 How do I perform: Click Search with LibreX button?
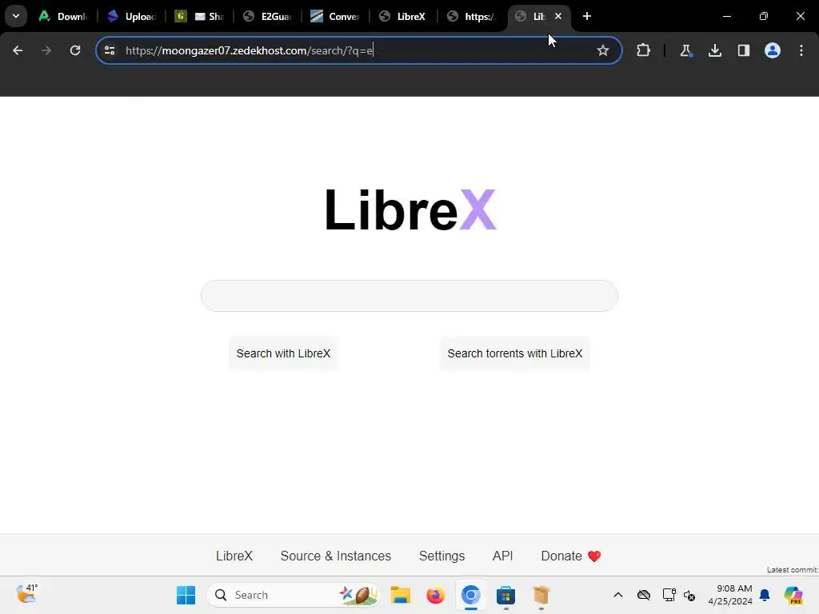[x=283, y=353]
